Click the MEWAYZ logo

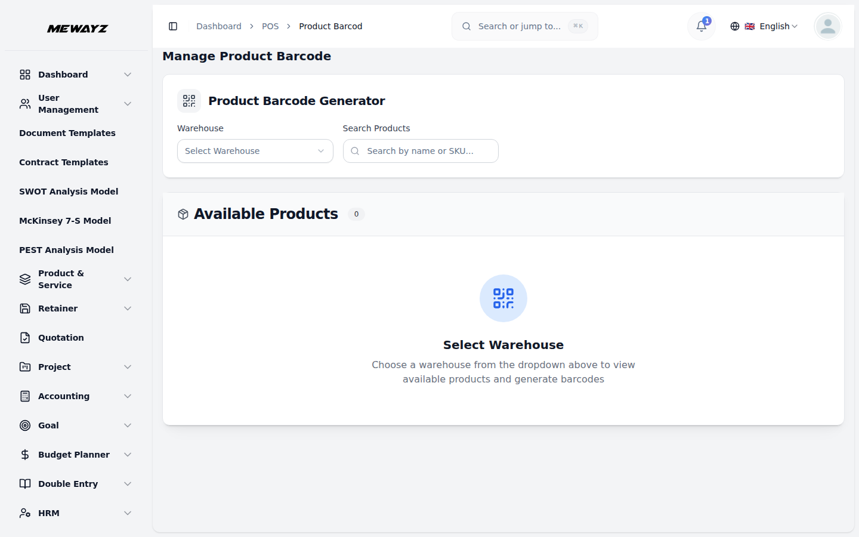(78, 29)
